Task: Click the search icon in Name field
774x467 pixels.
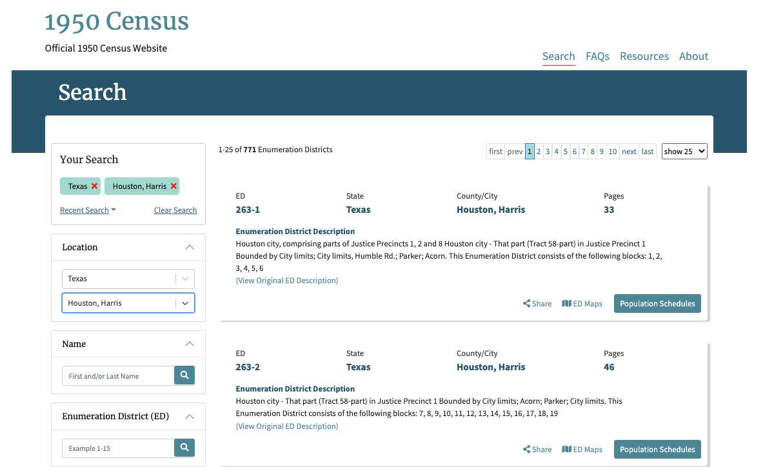Action: click(x=184, y=375)
